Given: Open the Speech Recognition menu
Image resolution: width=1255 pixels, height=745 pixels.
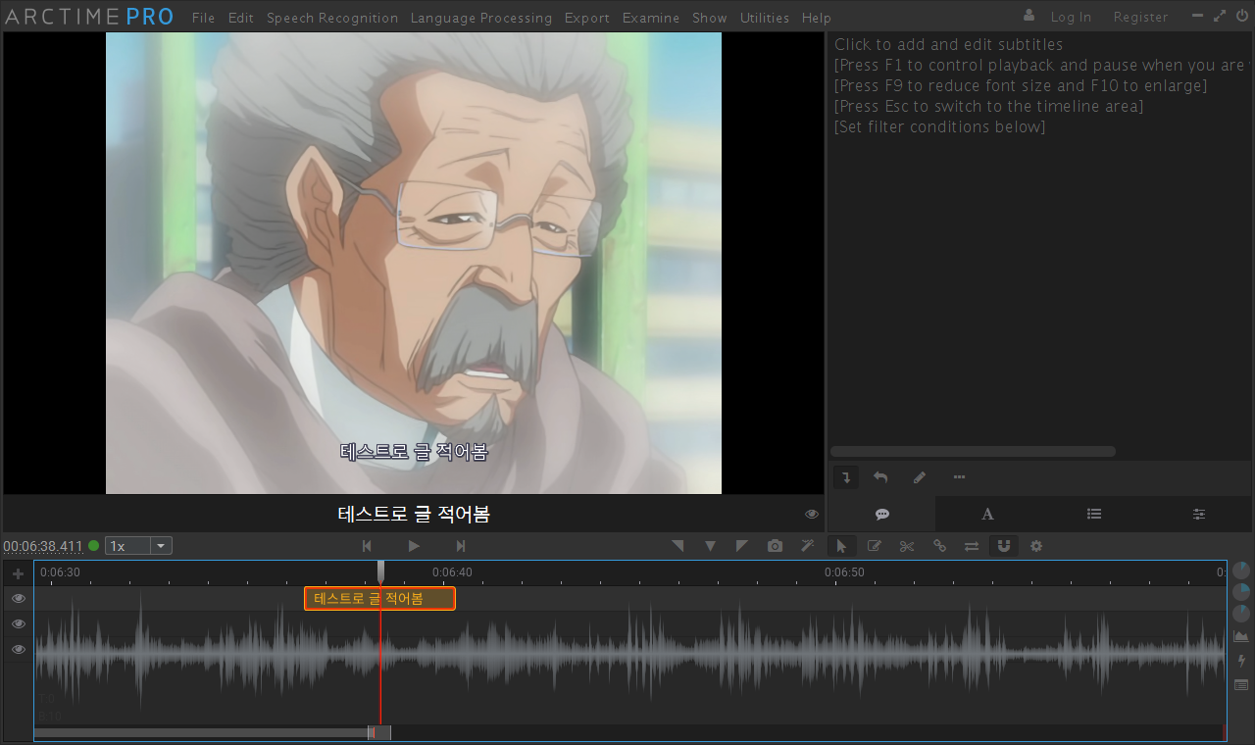Looking at the screenshot, I should (x=332, y=18).
